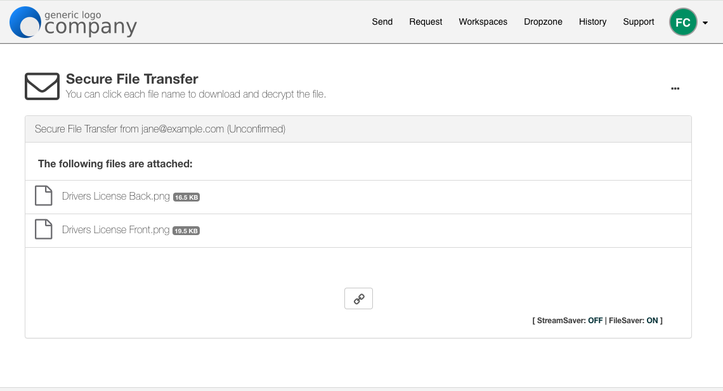Screen dimensions: 723x391
Task: Open the three-dot more options menu
Action: [x=675, y=89]
